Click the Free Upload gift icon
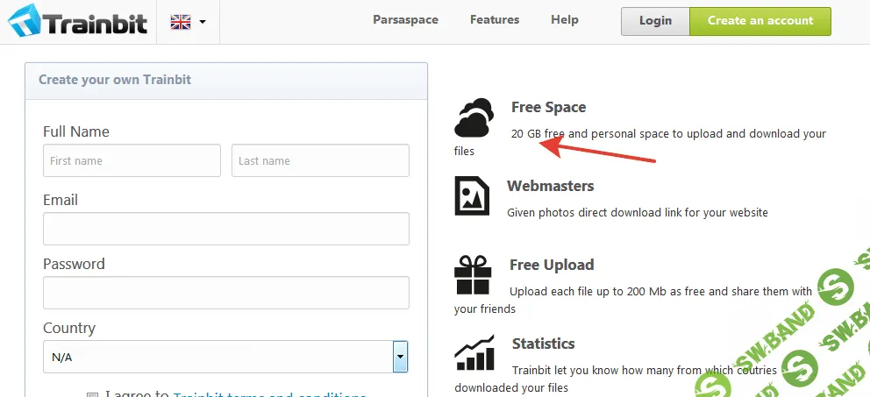870x397 pixels. pyautogui.click(x=472, y=274)
